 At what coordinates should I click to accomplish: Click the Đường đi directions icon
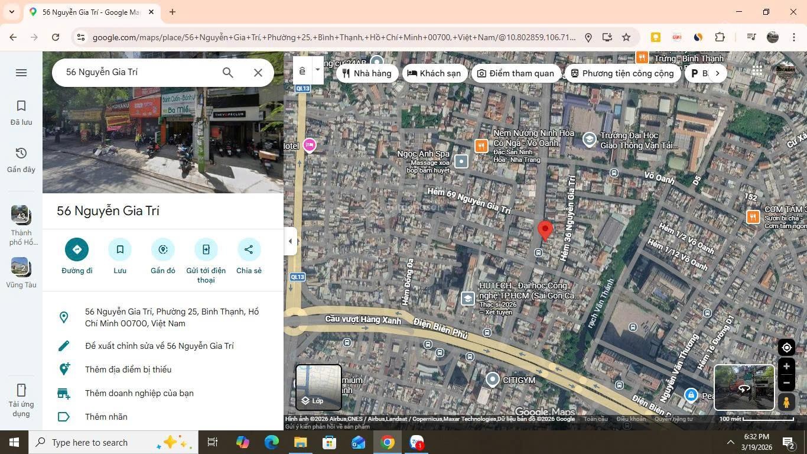(77, 249)
